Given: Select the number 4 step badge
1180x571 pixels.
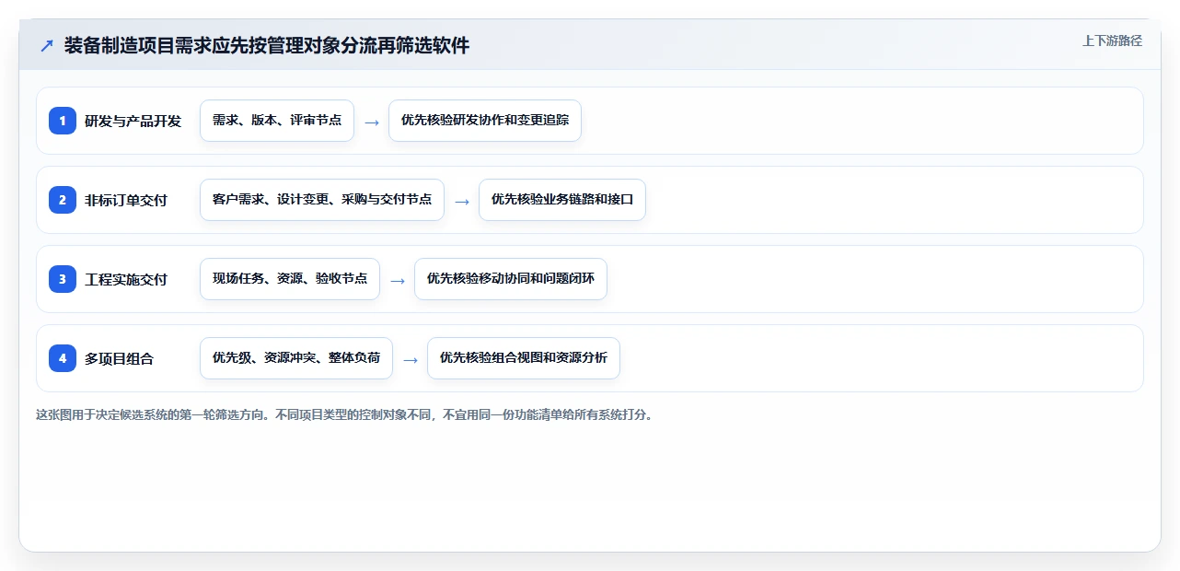Looking at the screenshot, I should tap(63, 358).
